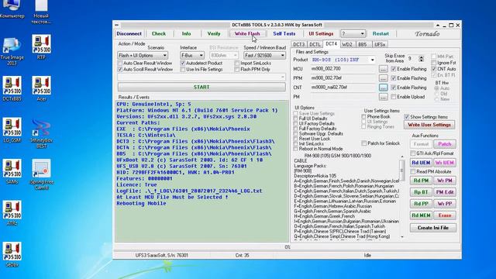Click the Rd UEM button

pos(421,163)
